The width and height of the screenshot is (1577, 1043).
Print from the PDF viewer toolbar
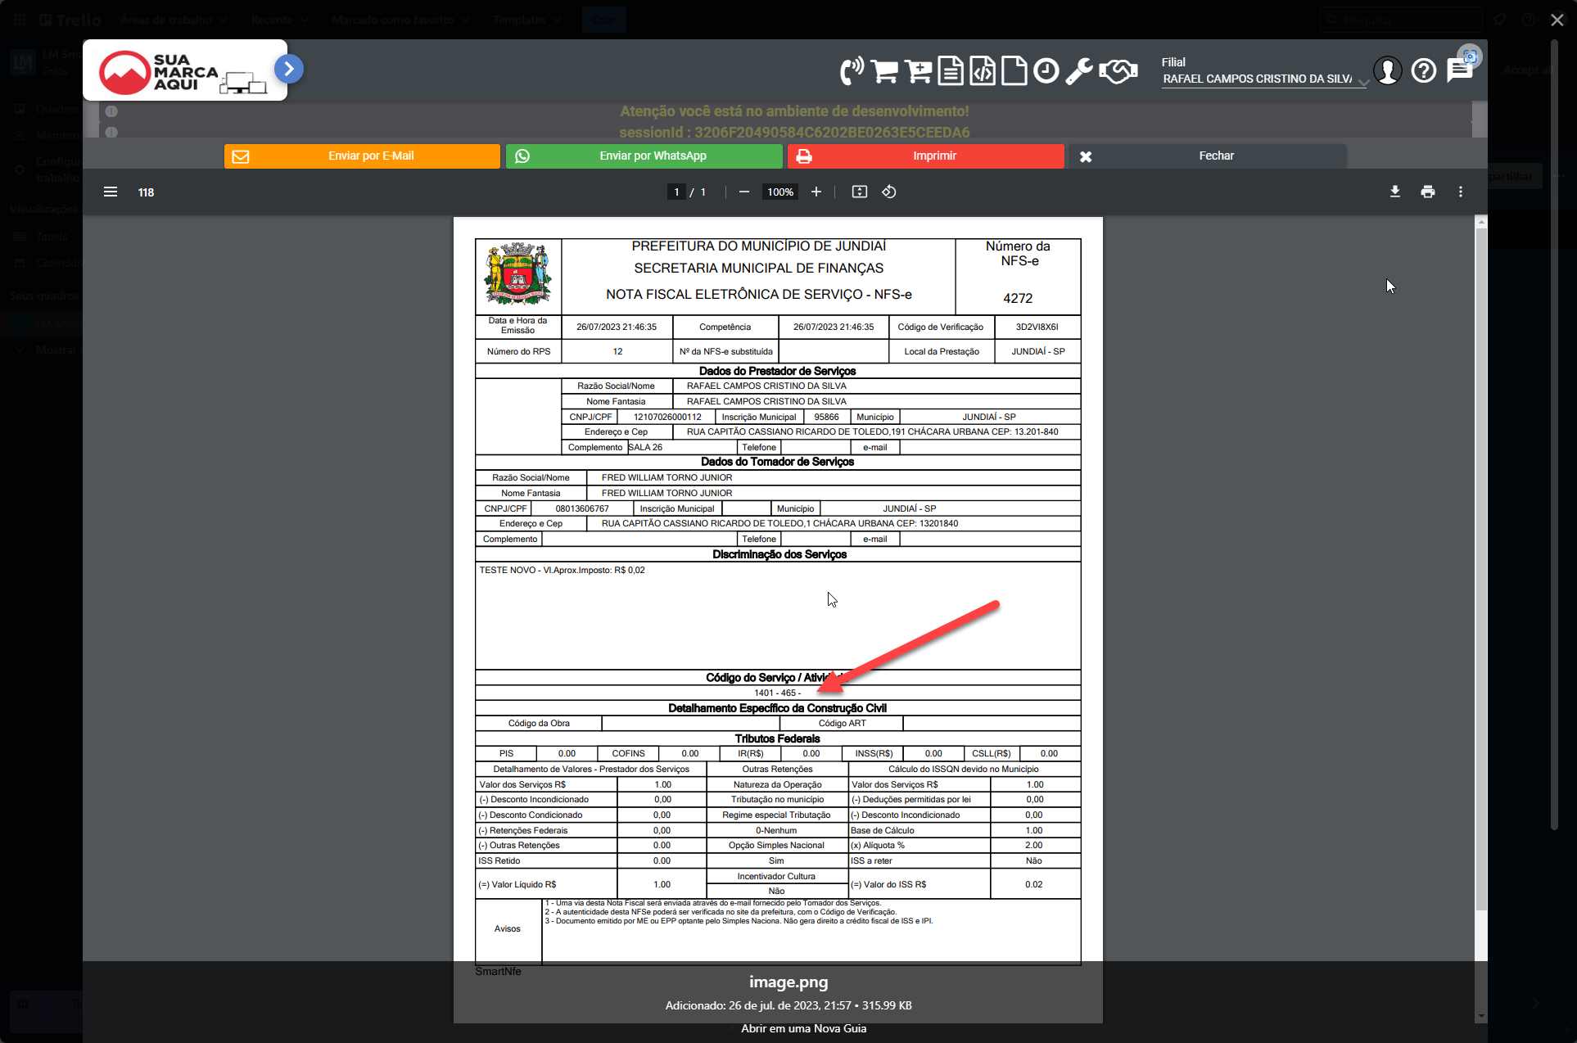[1428, 192]
